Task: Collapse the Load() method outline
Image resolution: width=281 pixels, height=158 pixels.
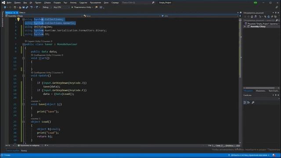Action: click(x=23, y=122)
